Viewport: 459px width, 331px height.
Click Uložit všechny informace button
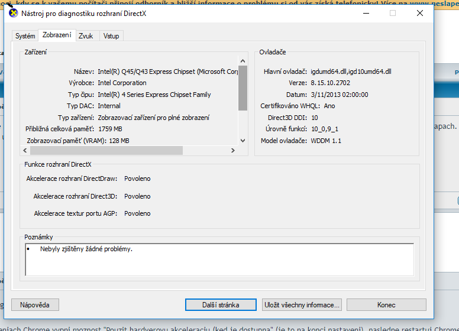pos(302,305)
